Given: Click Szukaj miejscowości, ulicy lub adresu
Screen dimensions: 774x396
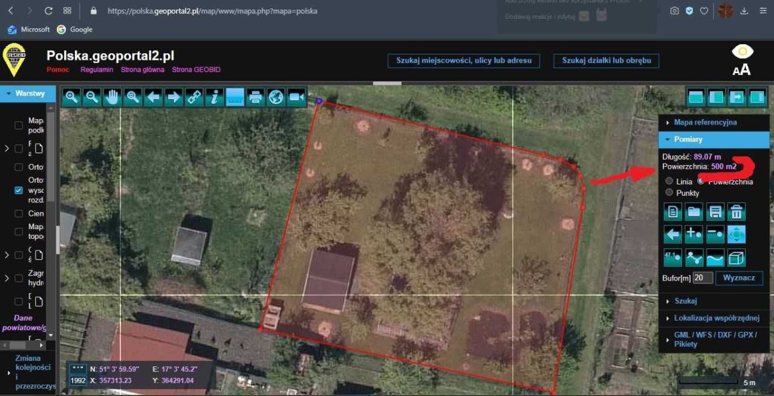Looking at the screenshot, I should click(464, 60).
